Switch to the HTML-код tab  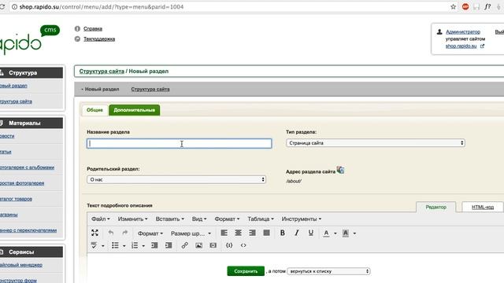483,208
